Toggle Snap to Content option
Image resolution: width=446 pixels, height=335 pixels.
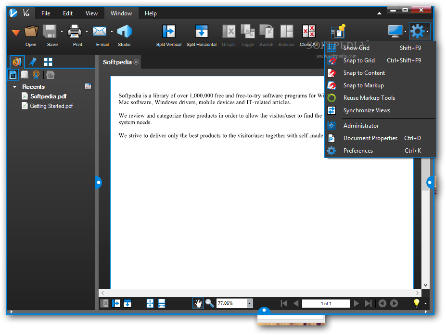coord(380,73)
